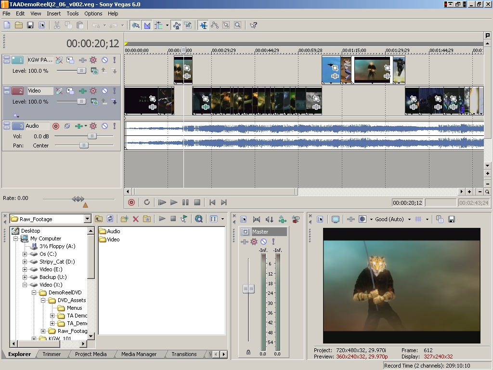
Task: Click the What's This help icon
Action: 253,25
